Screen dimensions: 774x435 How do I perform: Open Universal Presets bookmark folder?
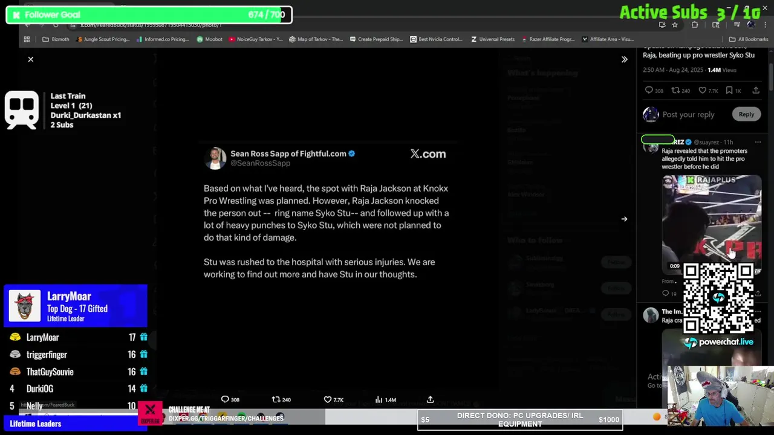coord(492,39)
